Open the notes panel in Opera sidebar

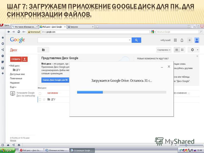pyautogui.click(x=3, y=62)
